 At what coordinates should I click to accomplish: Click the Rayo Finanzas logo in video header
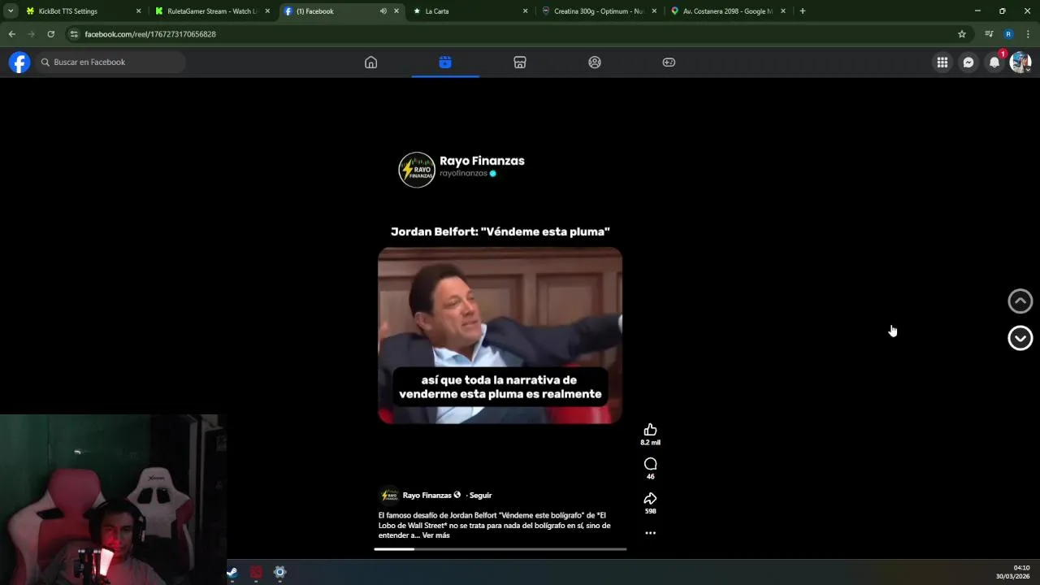[x=417, y=170]
